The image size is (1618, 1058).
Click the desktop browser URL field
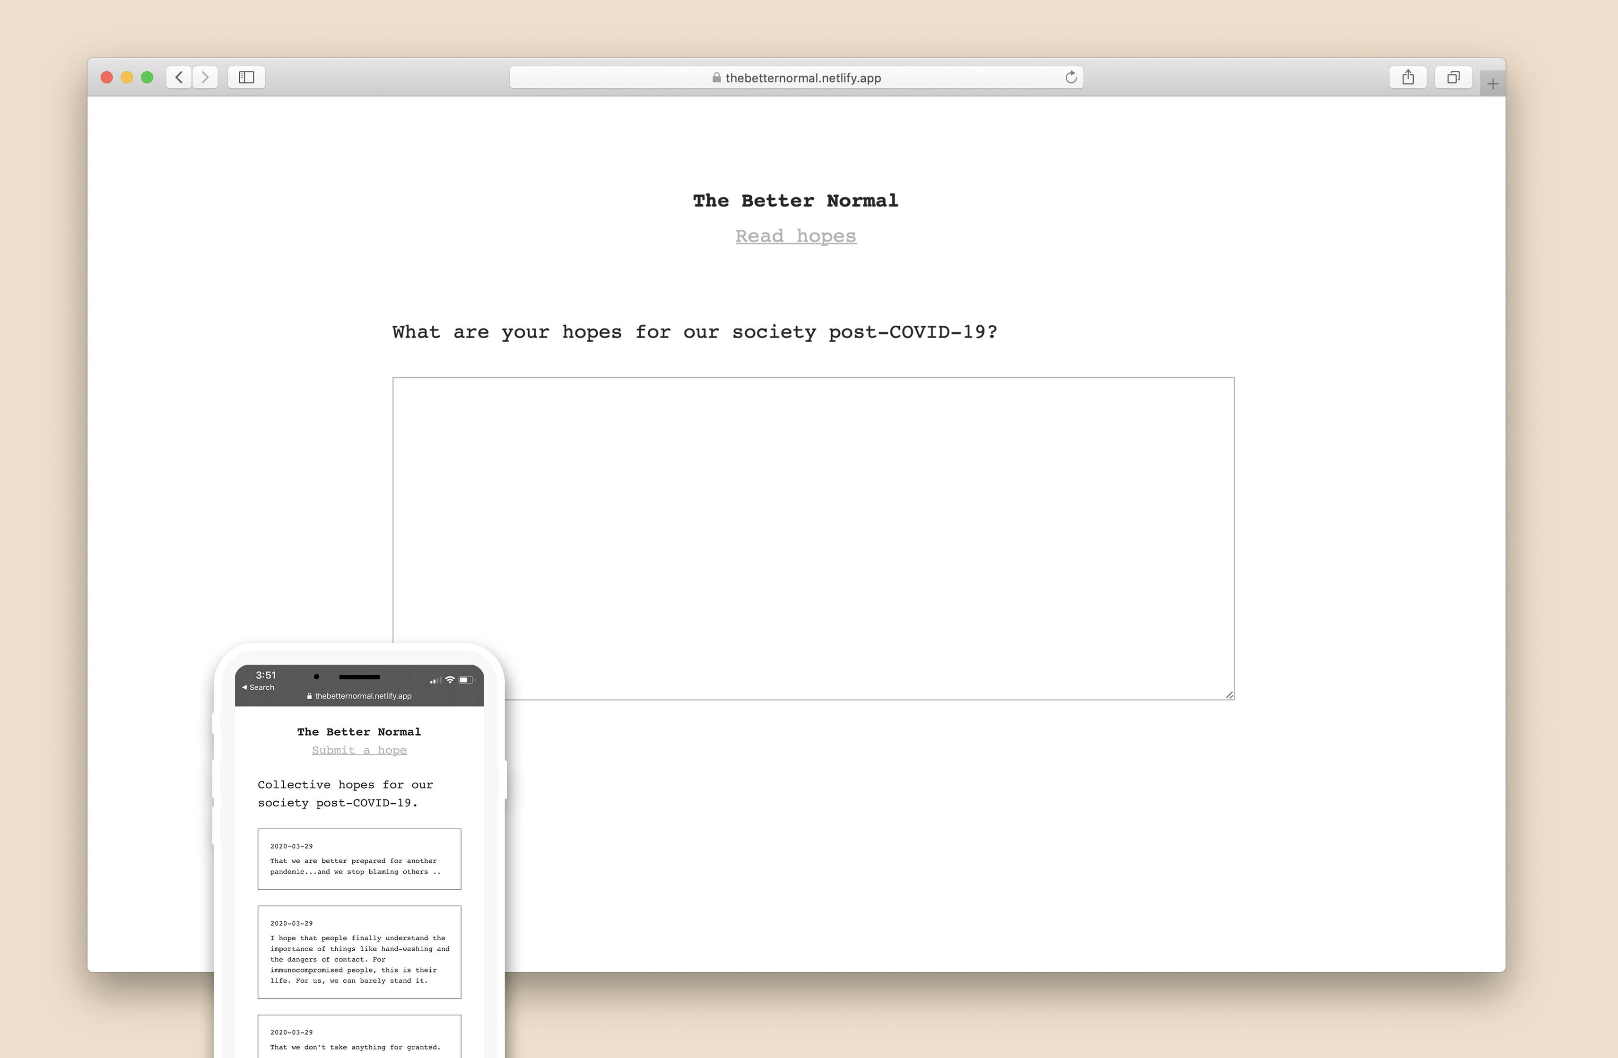(x=796, y=78)
